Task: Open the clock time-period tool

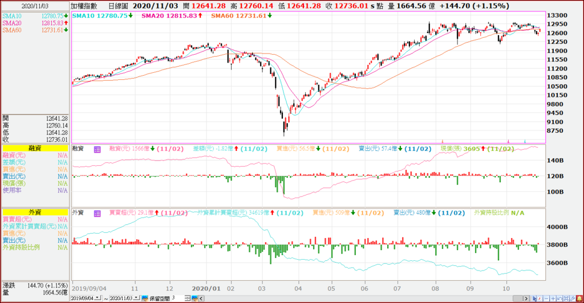Action: [540, 298]
